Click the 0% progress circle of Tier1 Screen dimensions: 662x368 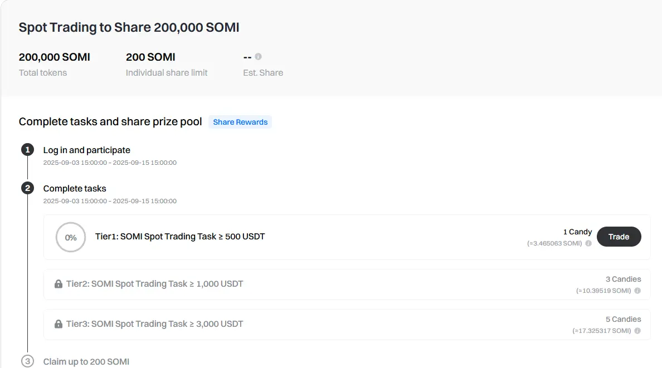tap(71, 237)
